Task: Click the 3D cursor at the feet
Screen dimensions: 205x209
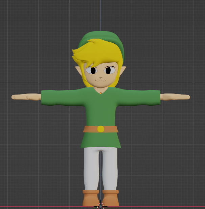Action: pos(100,206)
